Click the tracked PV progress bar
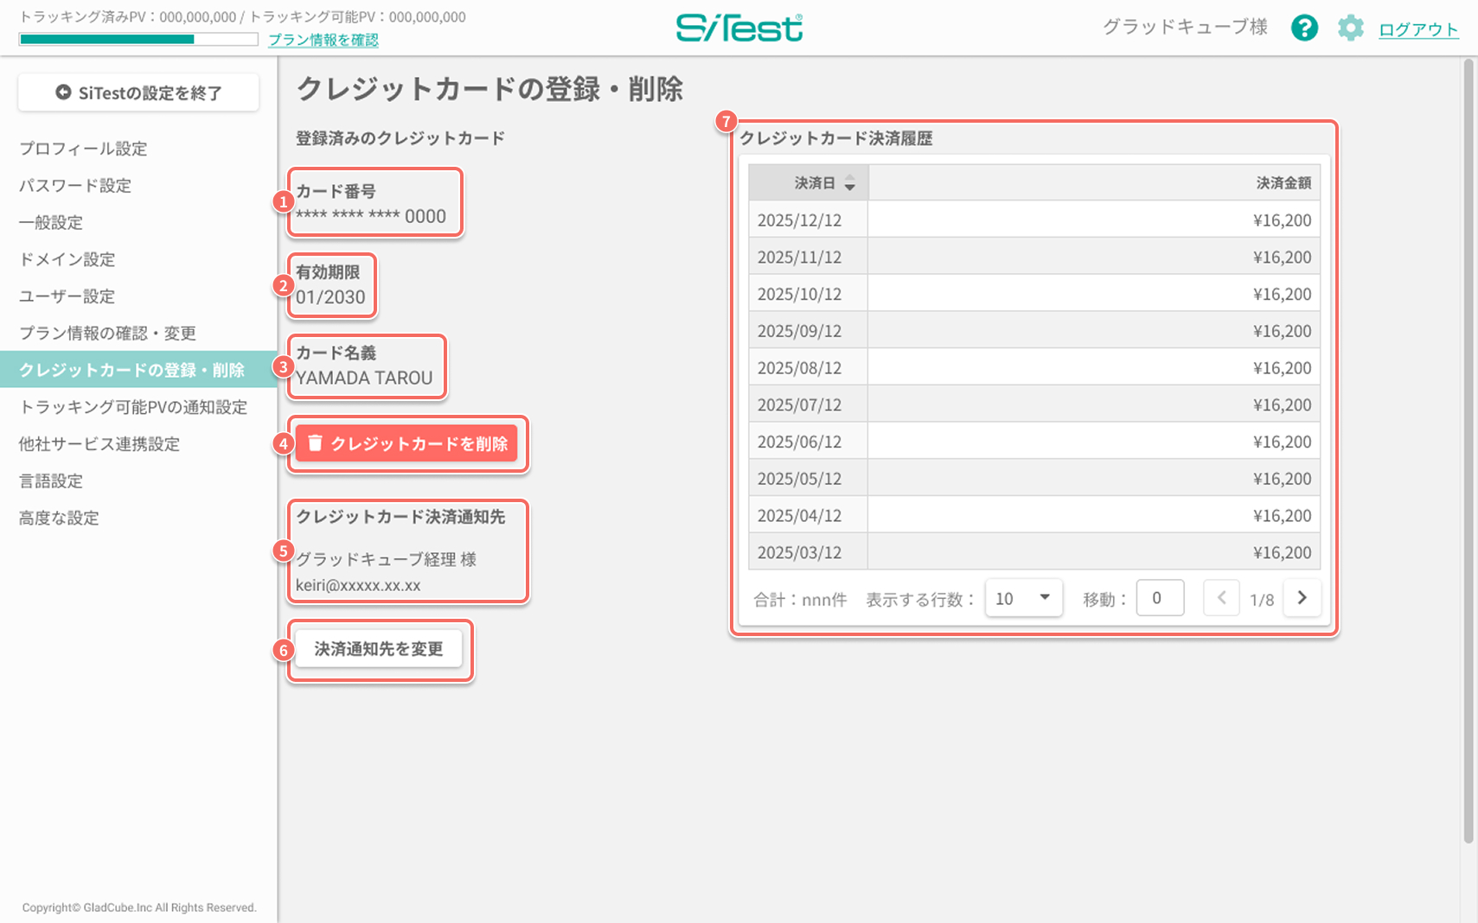Image resolution: width=1478 pixels, height=923 pixels. [x=138, y=39]
